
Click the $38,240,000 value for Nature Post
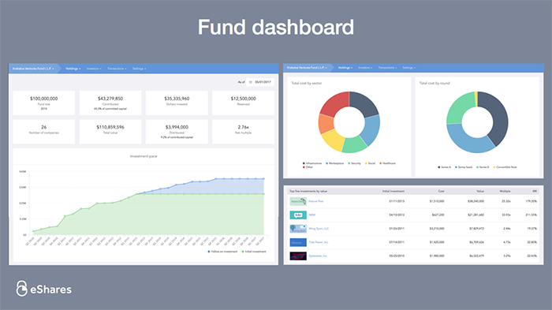point(476,201)
